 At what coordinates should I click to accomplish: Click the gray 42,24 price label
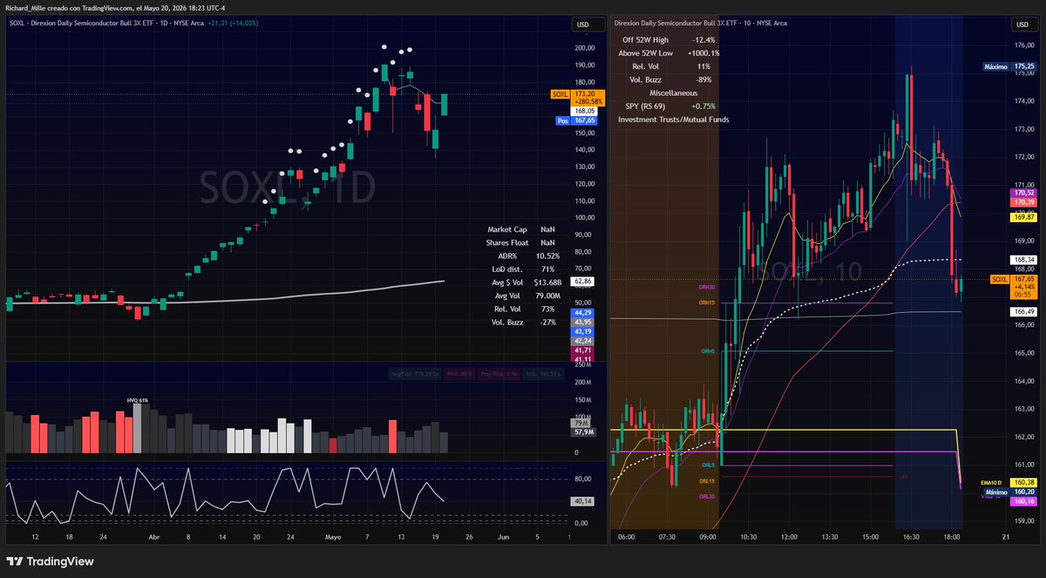pos(582,341)
